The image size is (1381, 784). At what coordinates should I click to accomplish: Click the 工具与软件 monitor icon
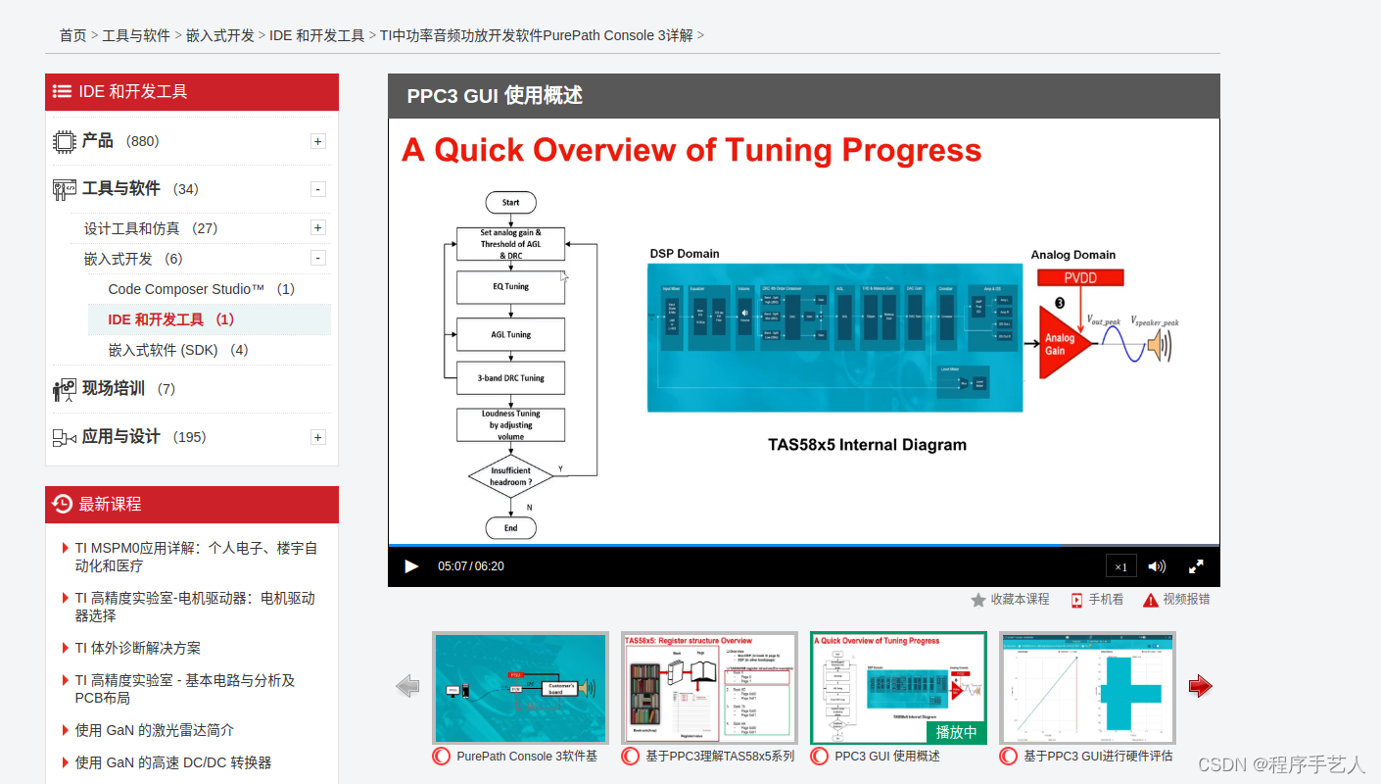coord(65,189)
